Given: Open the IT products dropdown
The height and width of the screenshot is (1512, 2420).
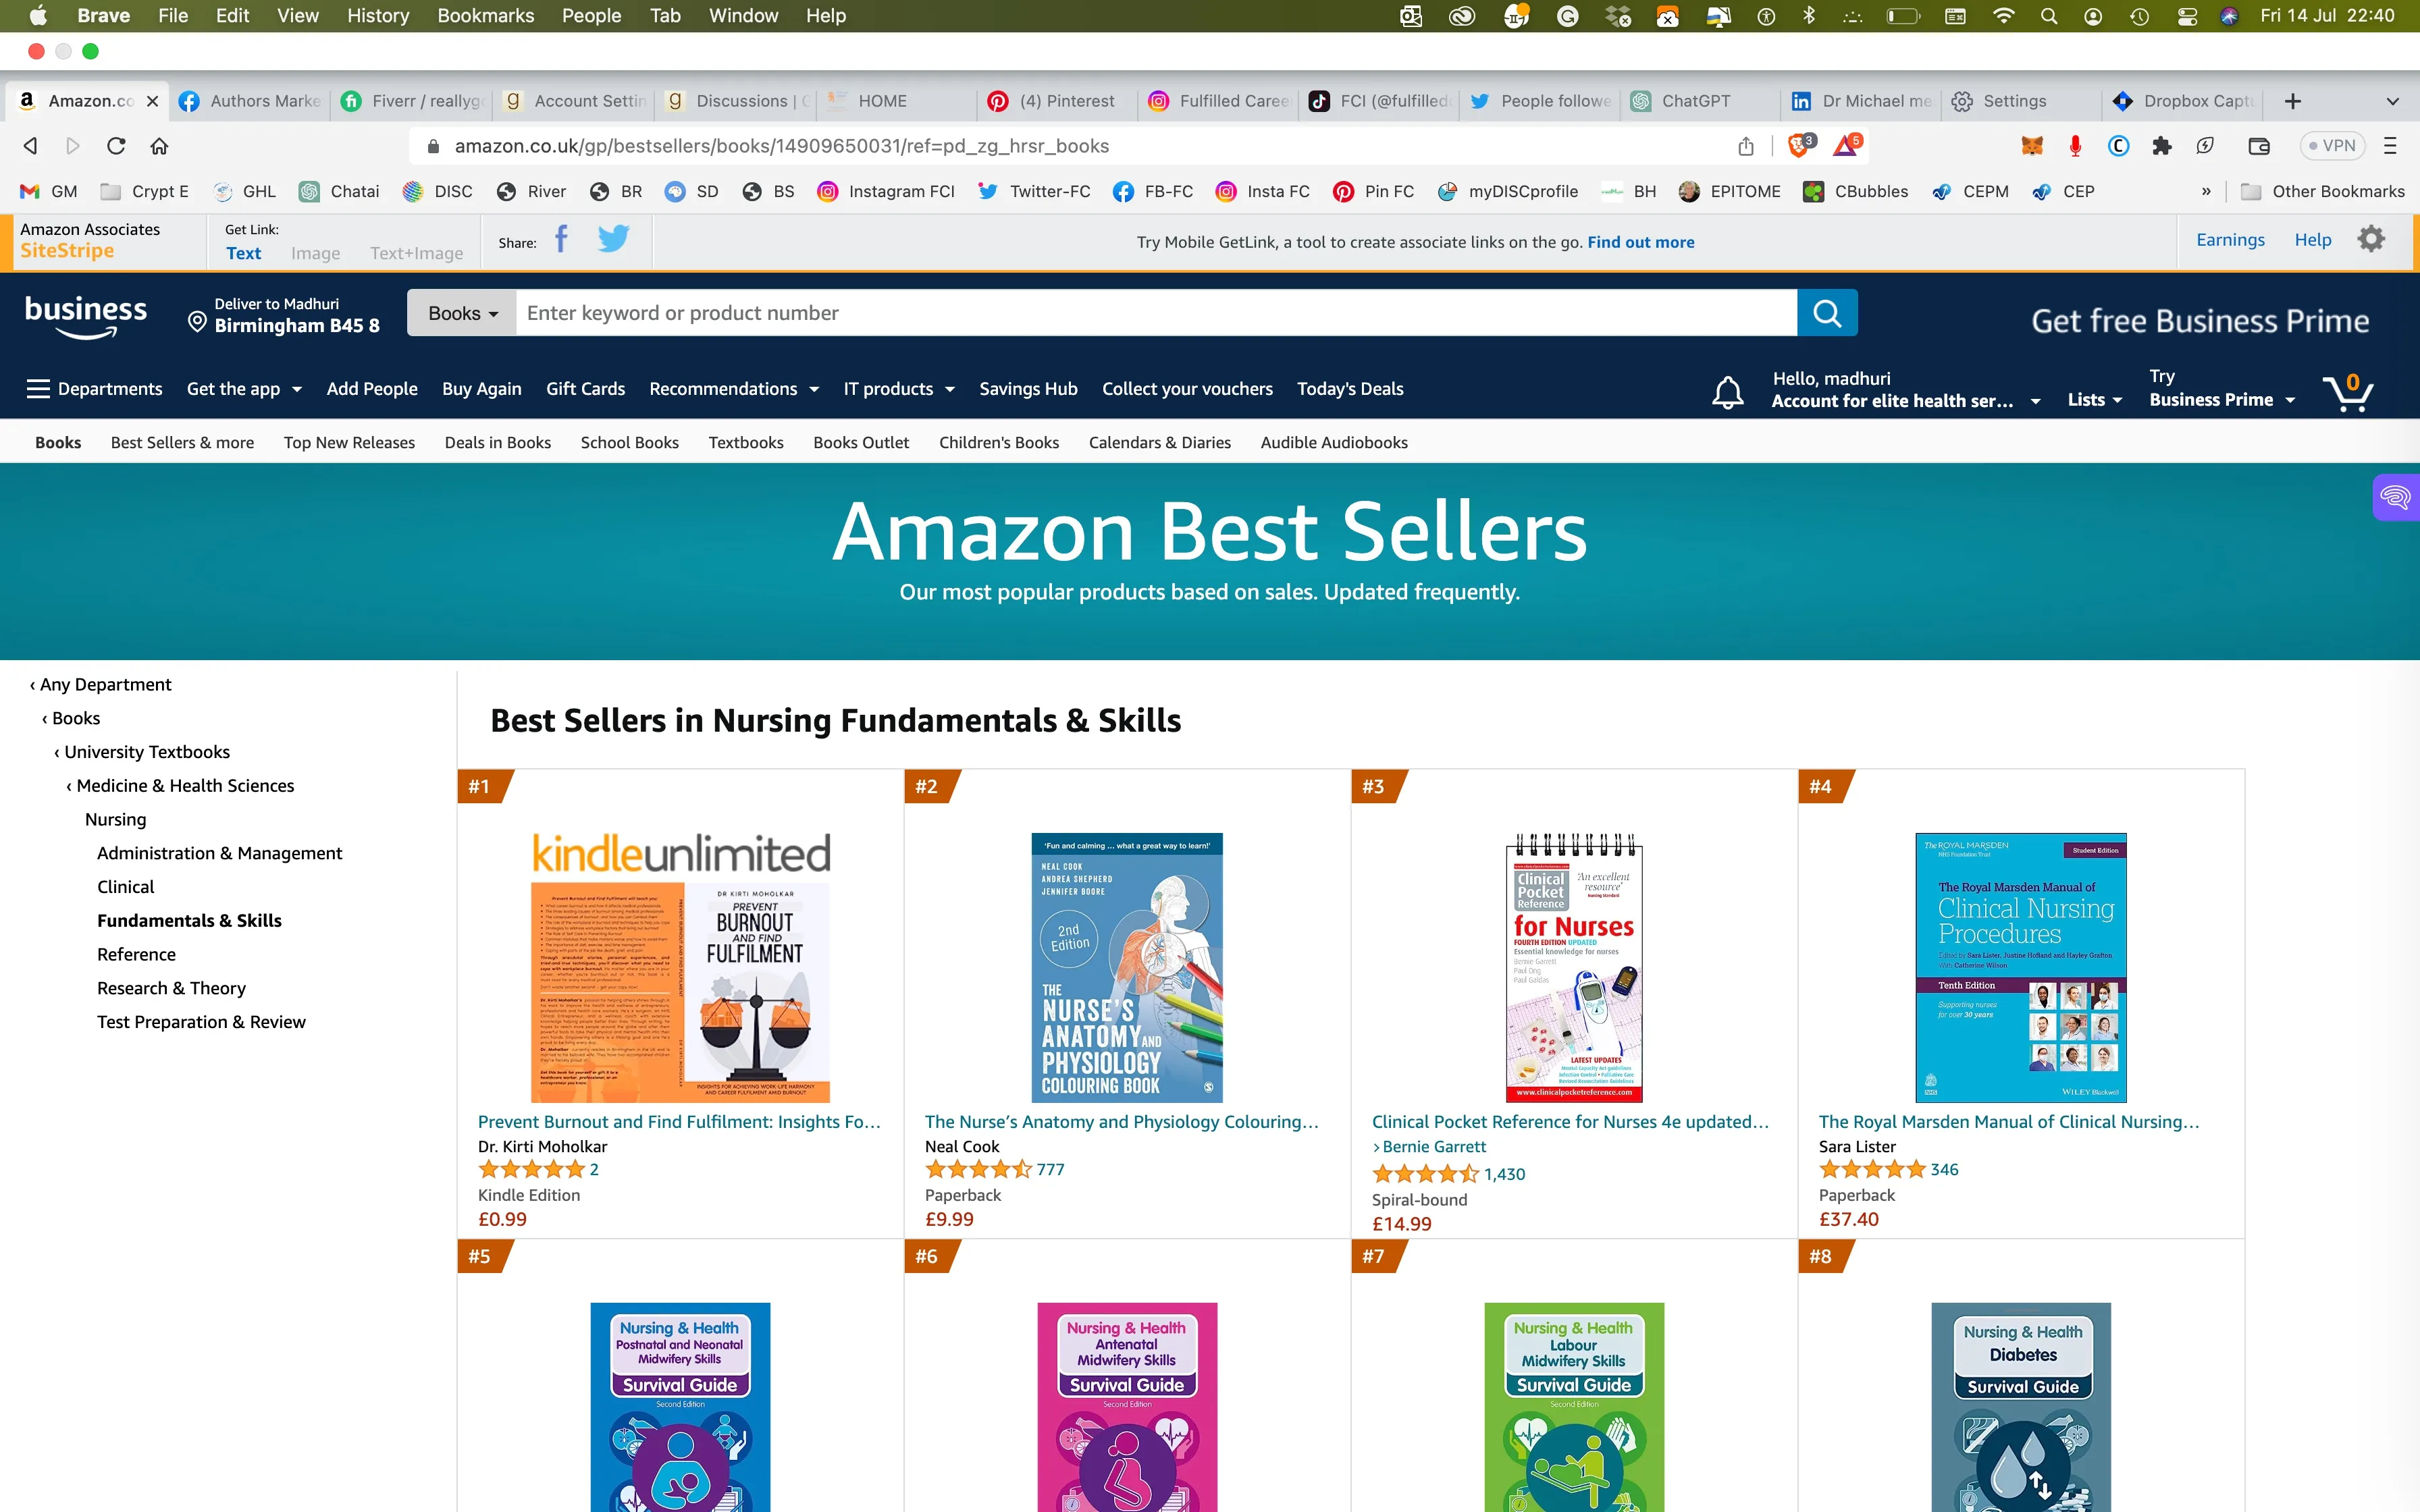Looking at the screenshot, I should pyautogui.click(x=898, y=389).
